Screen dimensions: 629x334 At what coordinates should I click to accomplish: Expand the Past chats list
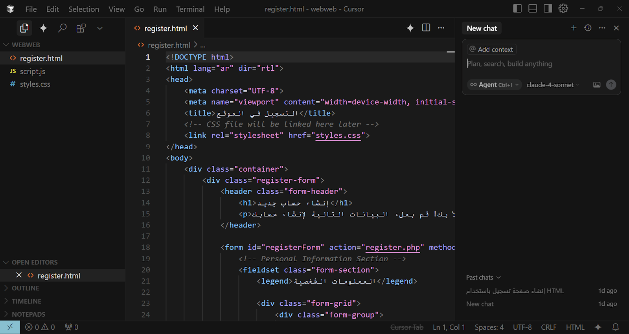[483, 277]
